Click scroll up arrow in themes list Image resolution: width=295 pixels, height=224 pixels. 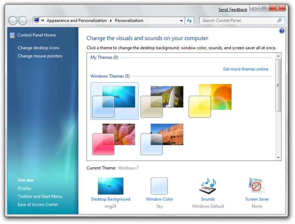278,56
